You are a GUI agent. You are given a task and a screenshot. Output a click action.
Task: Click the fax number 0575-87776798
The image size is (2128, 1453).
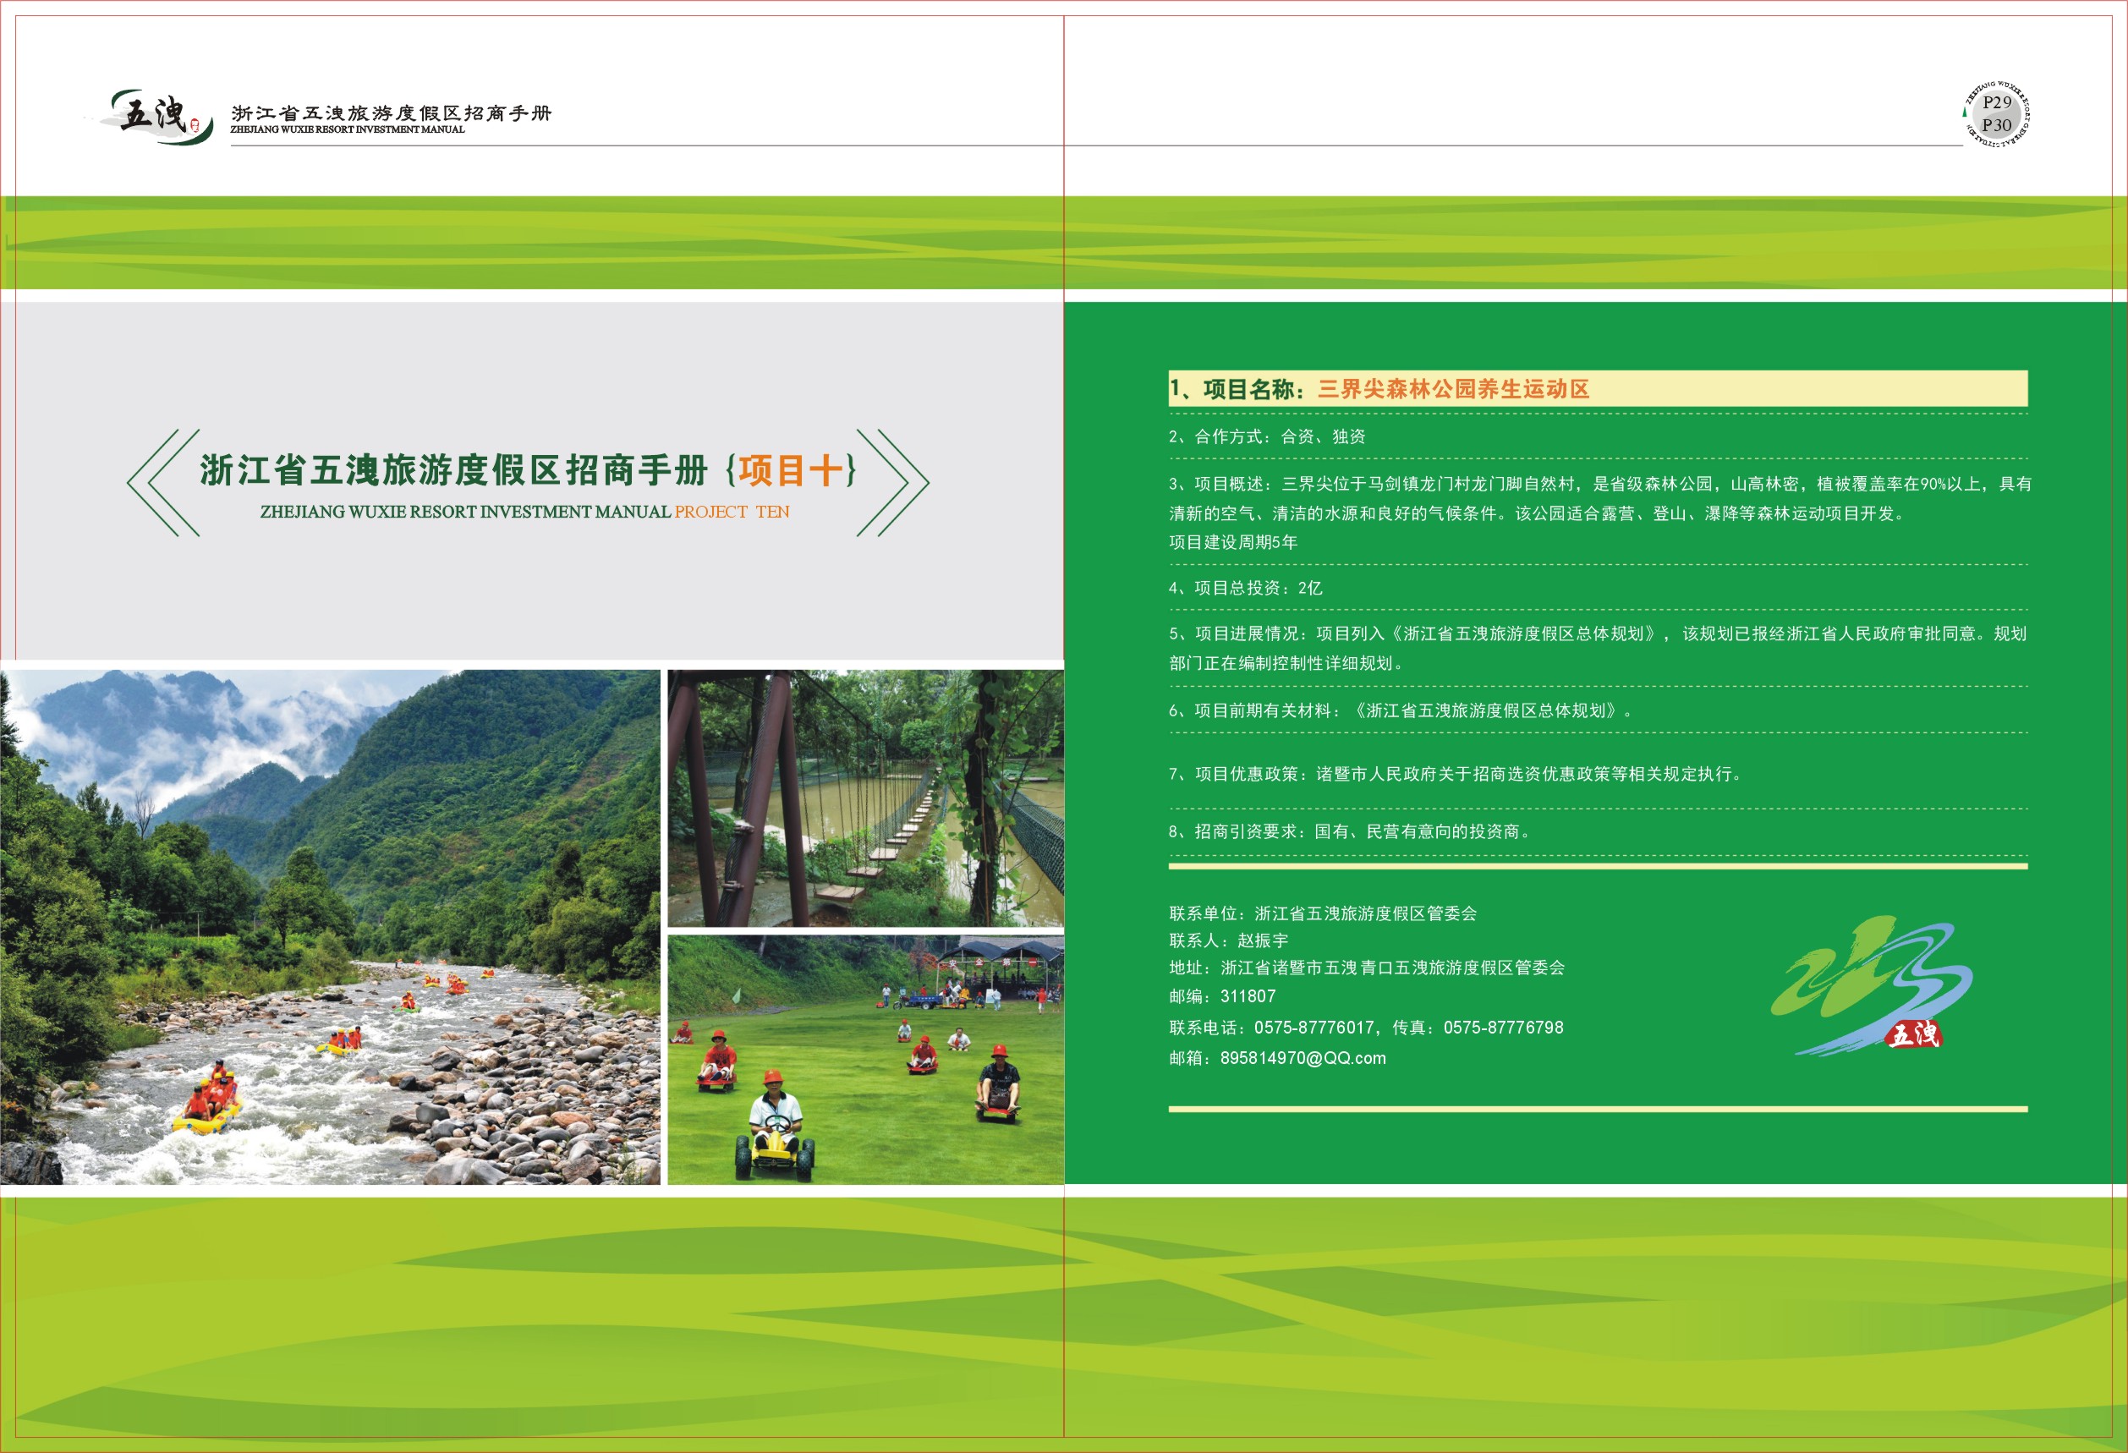1503,1028
